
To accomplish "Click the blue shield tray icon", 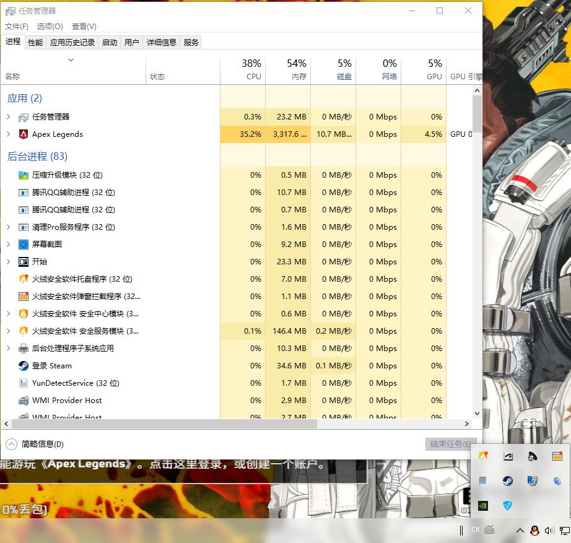I will (507, 505).
